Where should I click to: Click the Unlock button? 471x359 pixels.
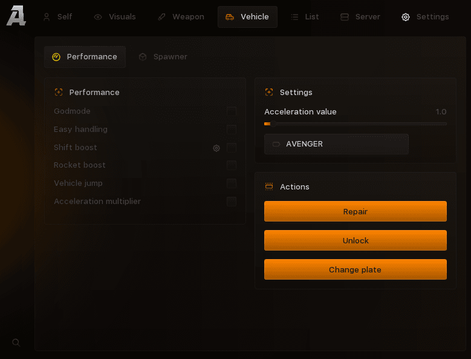point(356,240)
